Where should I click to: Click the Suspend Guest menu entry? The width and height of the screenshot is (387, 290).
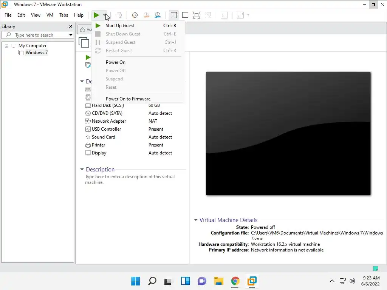click(138, 42)
